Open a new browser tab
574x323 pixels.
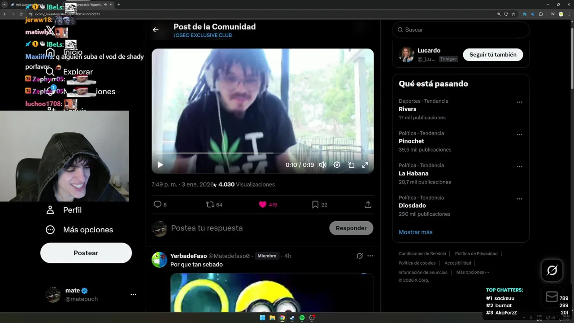(119, 4)
